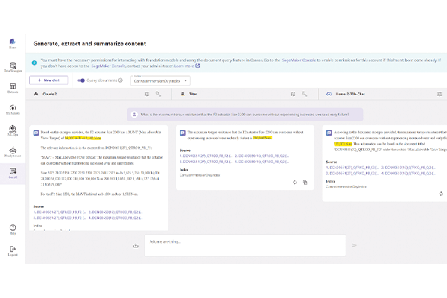Open source 1 in Titan response

pyautogui.click(x=206, y=156)
